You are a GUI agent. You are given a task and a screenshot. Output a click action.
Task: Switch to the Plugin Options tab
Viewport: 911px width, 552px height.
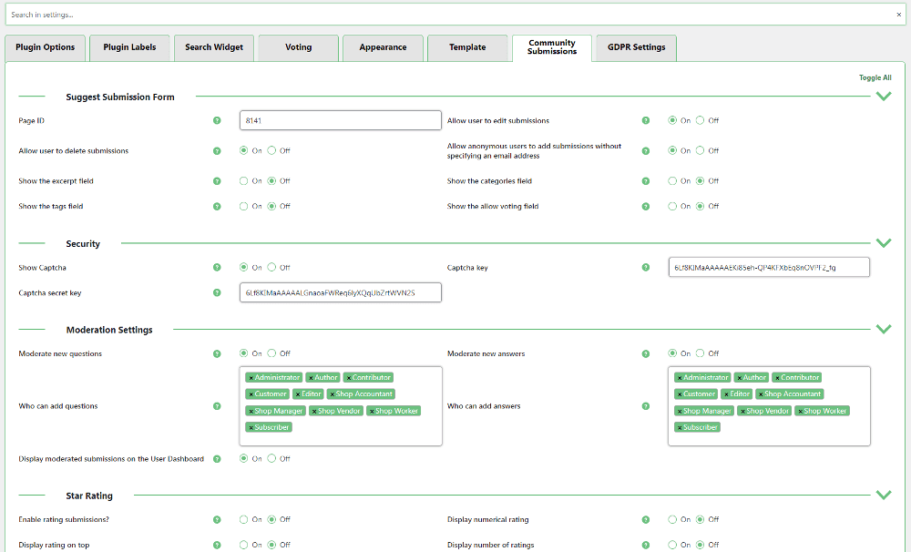pos(46,47)
